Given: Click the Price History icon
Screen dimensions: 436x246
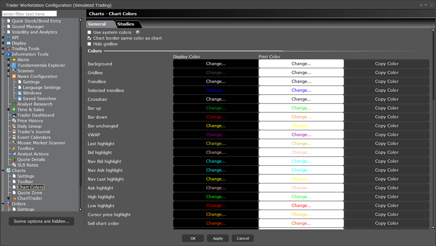Looking at the screenshot, I should pyautogui.click(x=14, y=121).
